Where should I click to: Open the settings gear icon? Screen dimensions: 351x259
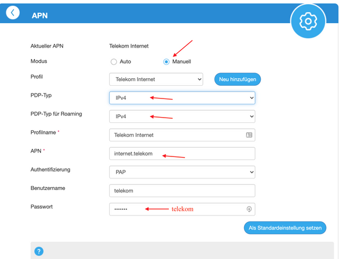tap(308, 21)
